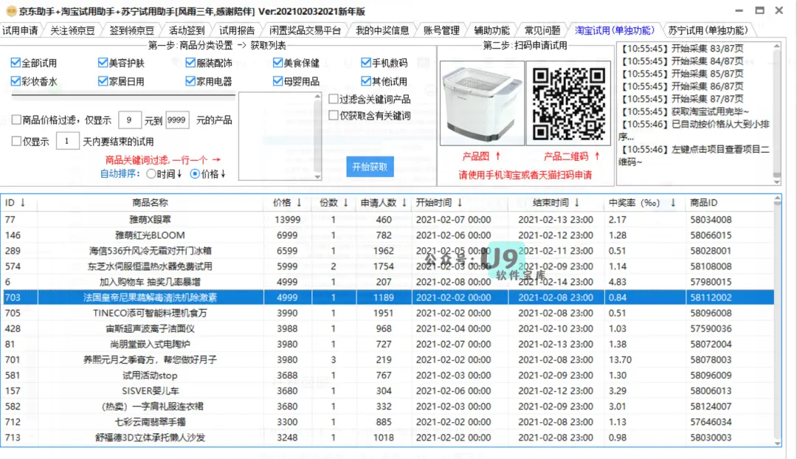Switch to the 苏宁试用(单独功能) tab

point(708,30)
